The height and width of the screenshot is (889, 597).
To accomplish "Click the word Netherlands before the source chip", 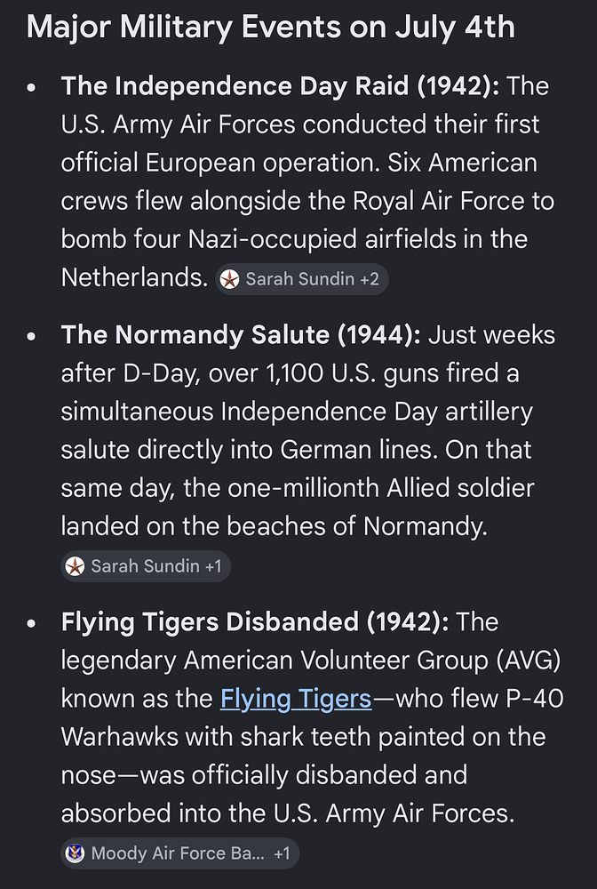I will tap(134, 277).
